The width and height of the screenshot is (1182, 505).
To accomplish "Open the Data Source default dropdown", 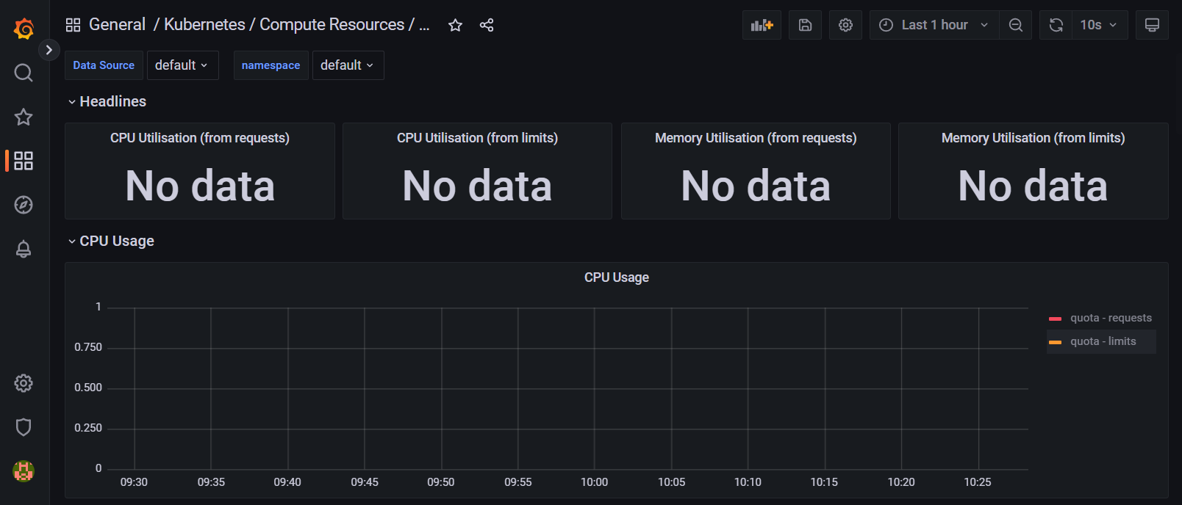I will click(182, 65).
